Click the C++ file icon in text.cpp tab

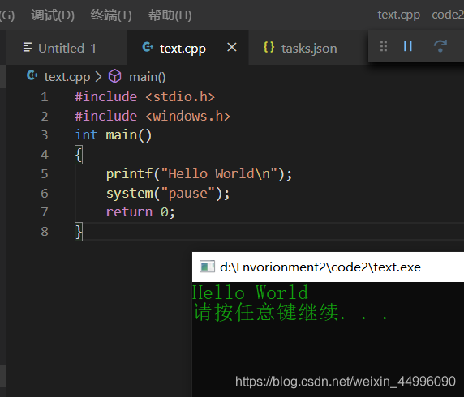(148, 47)
